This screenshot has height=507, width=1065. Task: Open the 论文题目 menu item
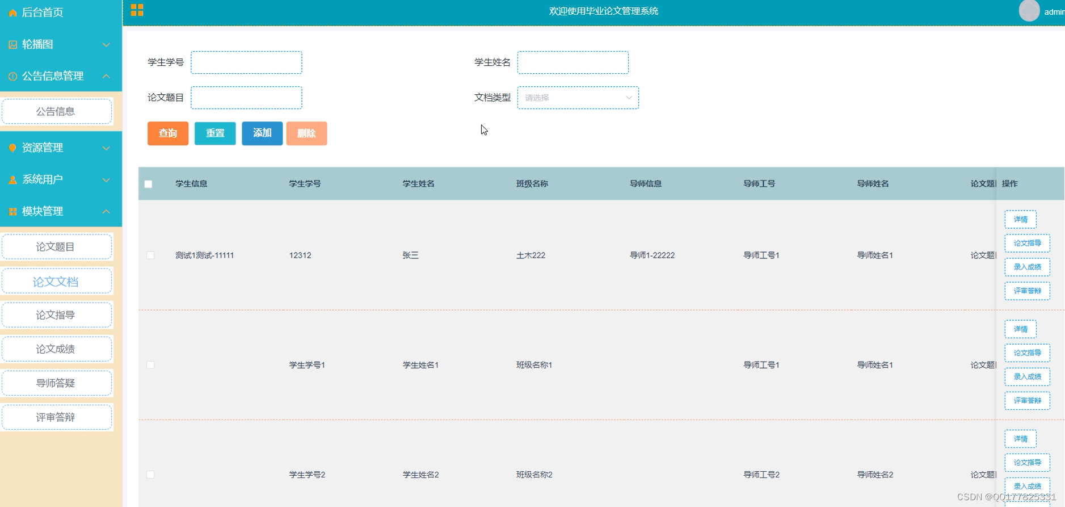pyautogui.click(x=57, y=247)
